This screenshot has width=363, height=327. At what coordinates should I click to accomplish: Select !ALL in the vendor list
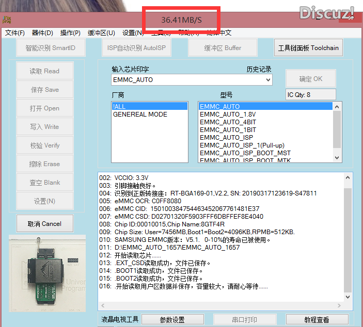pyautogui.click(x=149, y=106)
